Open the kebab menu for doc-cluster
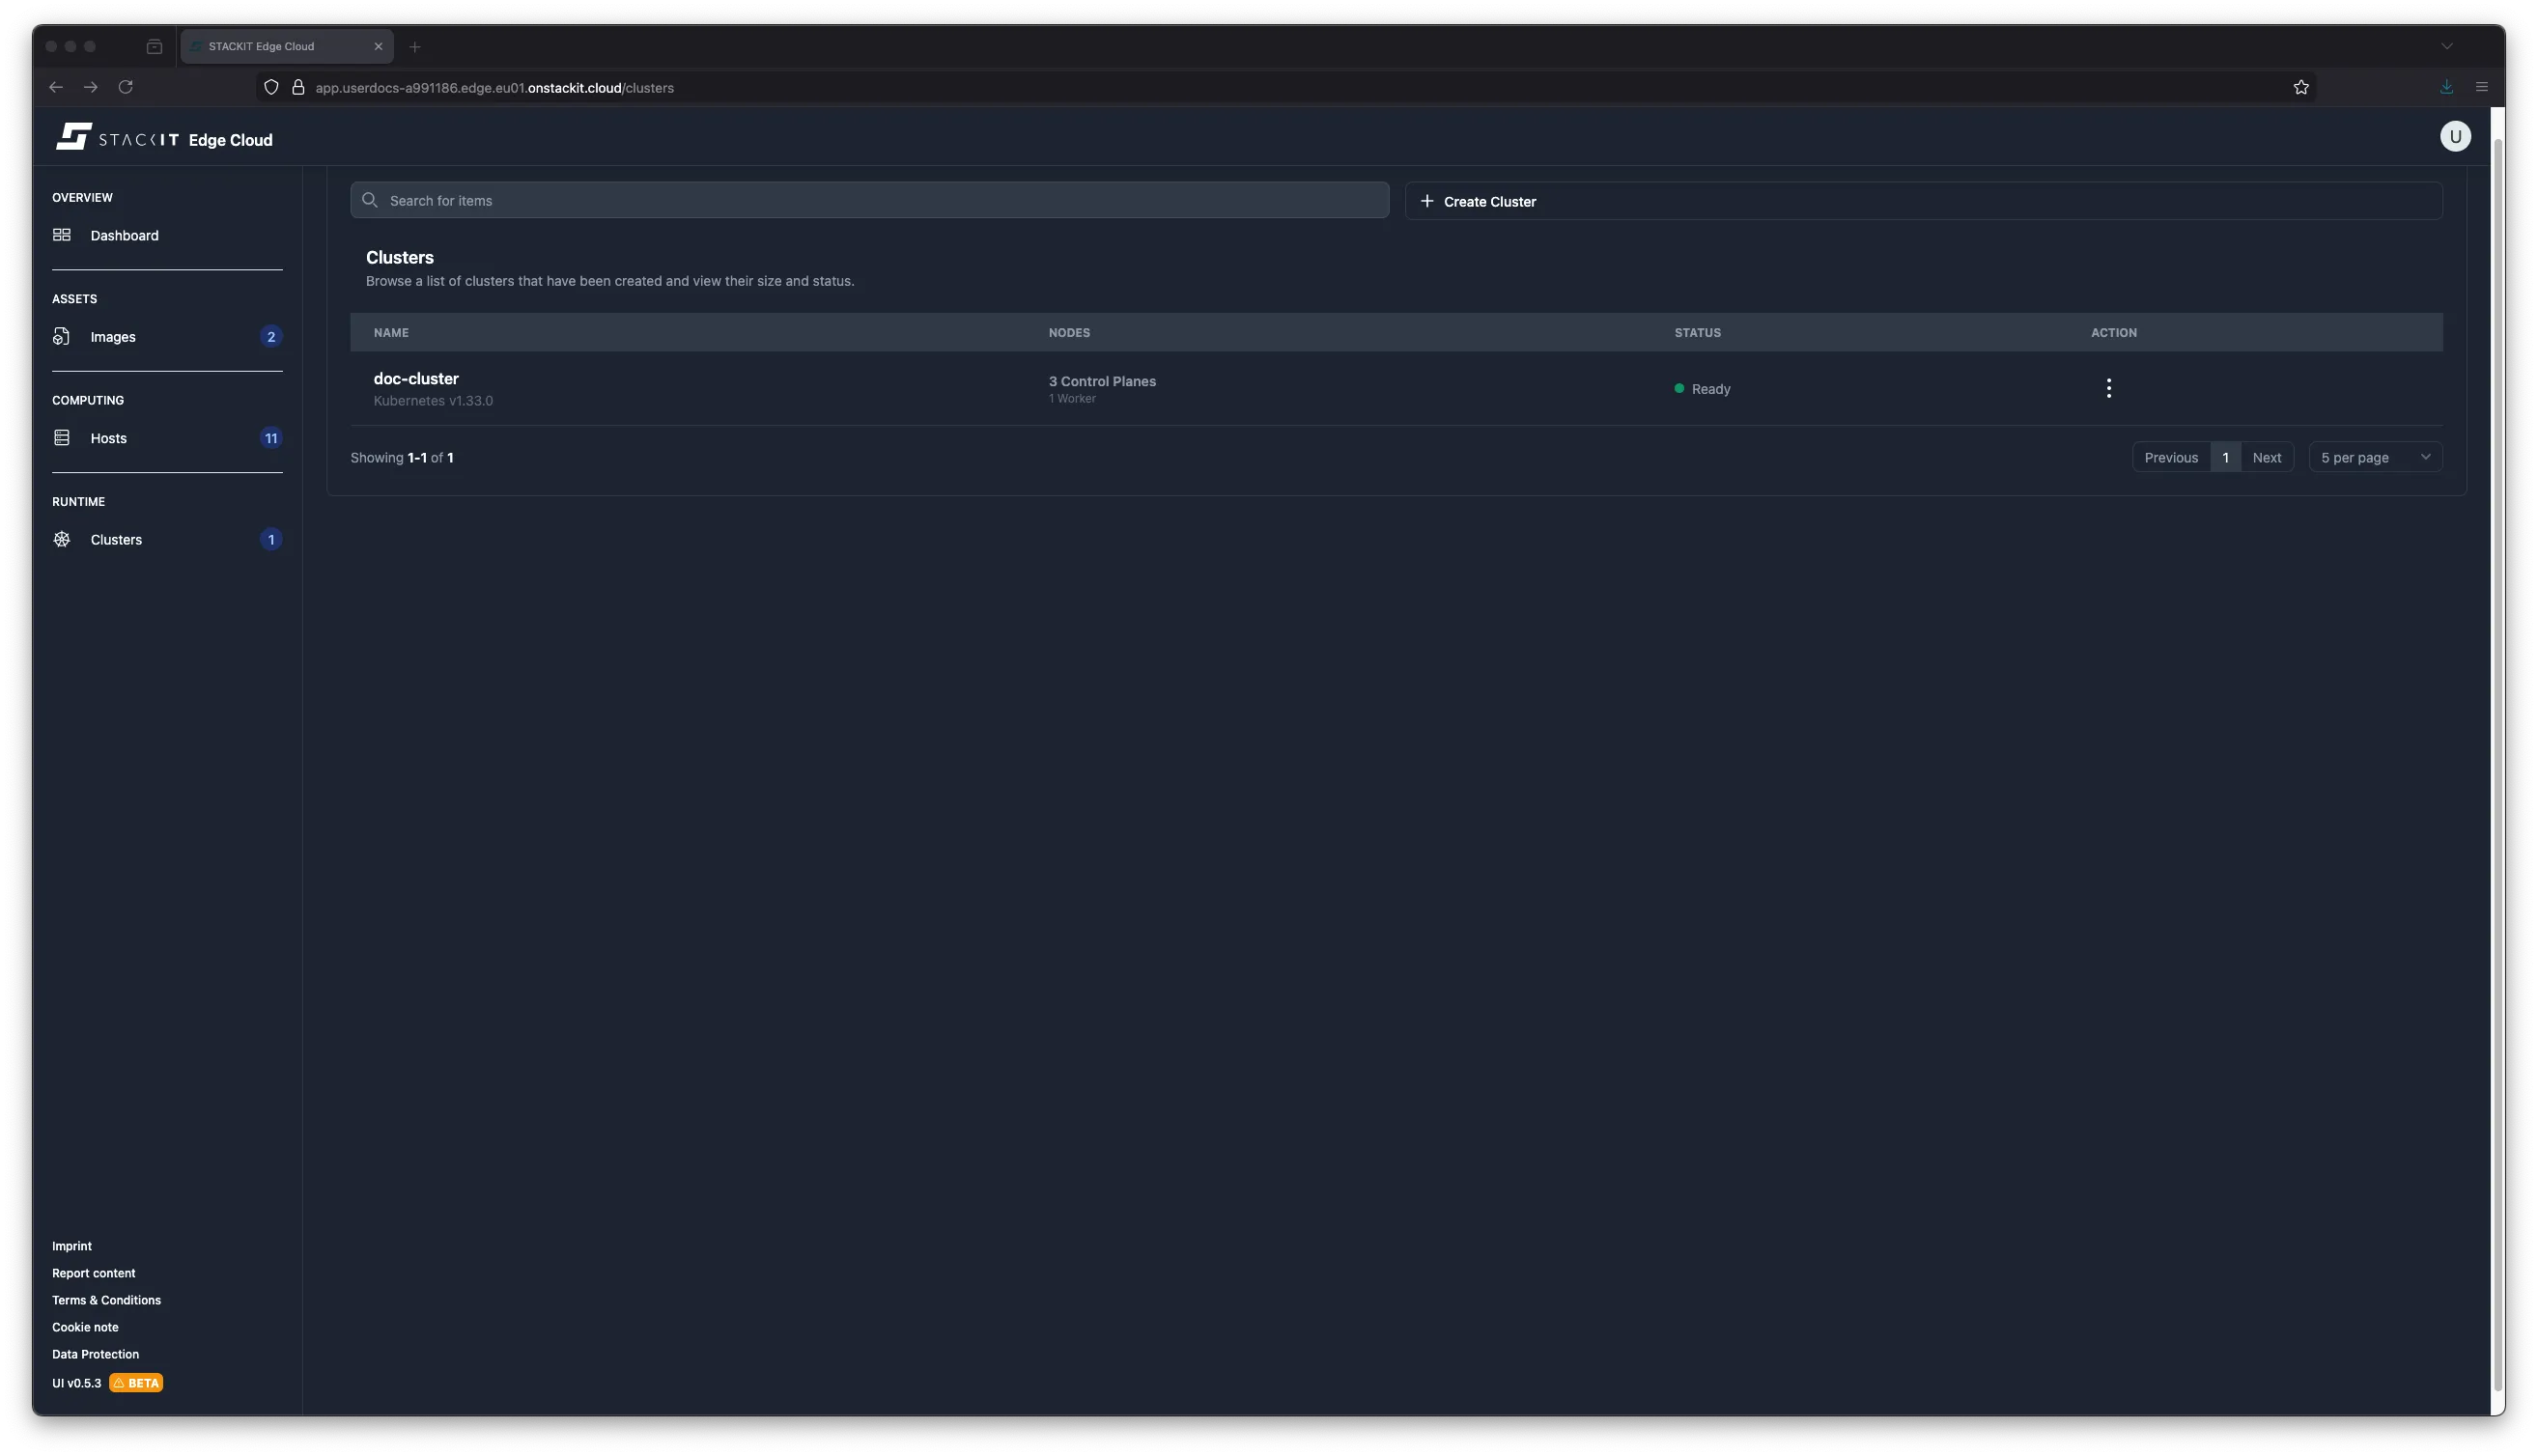This screenshot has width=2538, height=1456. pyautogui.click(x=2108, y=388)
